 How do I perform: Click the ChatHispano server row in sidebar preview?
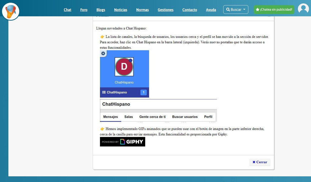click(x=117, y=92)
